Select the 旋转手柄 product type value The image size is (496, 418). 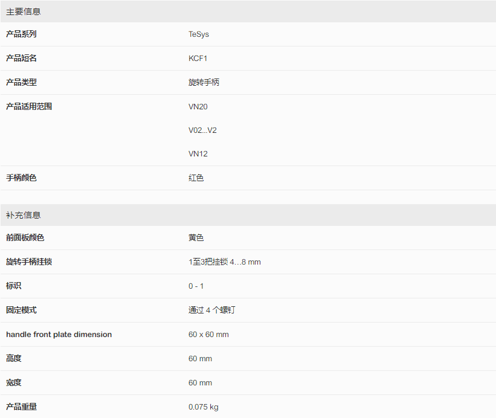(204, 82)
